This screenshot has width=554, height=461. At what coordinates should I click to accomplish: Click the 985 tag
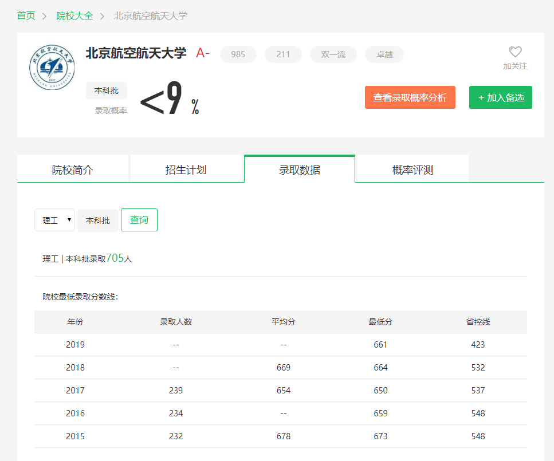(x=238, y=54)
